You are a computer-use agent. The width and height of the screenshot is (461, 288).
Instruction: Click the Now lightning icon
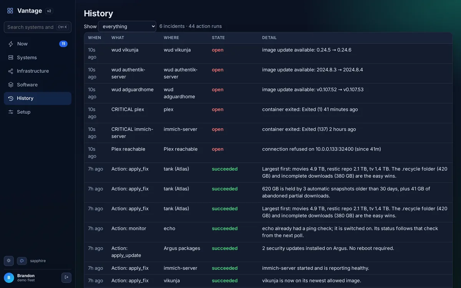pos(11,44)
